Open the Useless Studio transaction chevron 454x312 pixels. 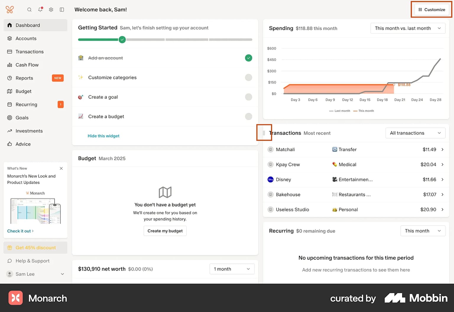coord(442,209)
